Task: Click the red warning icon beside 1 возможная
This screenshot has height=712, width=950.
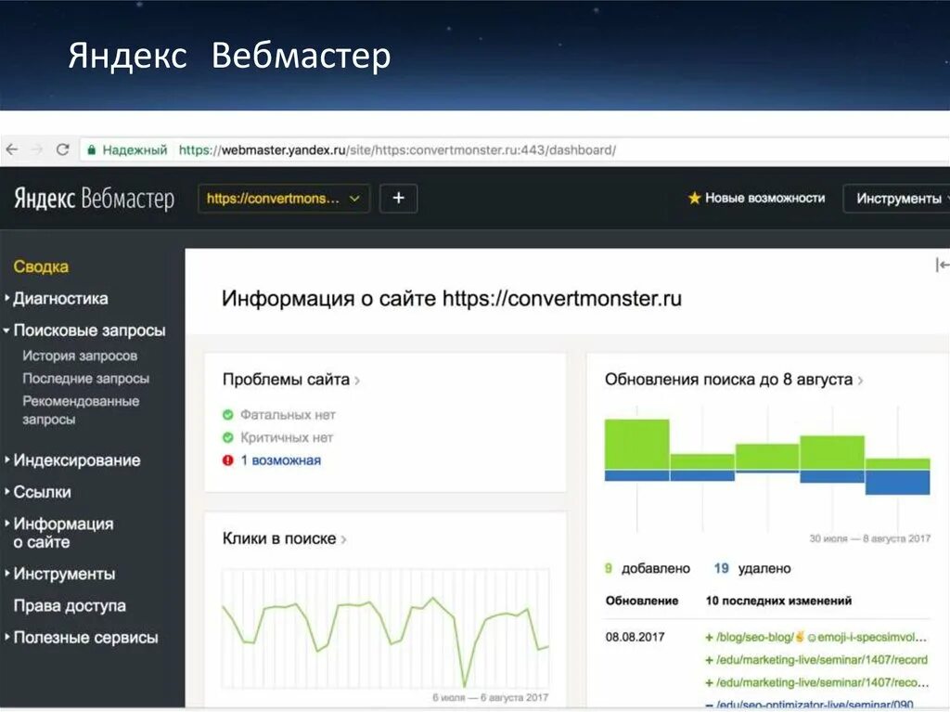Action: point(228,460)
